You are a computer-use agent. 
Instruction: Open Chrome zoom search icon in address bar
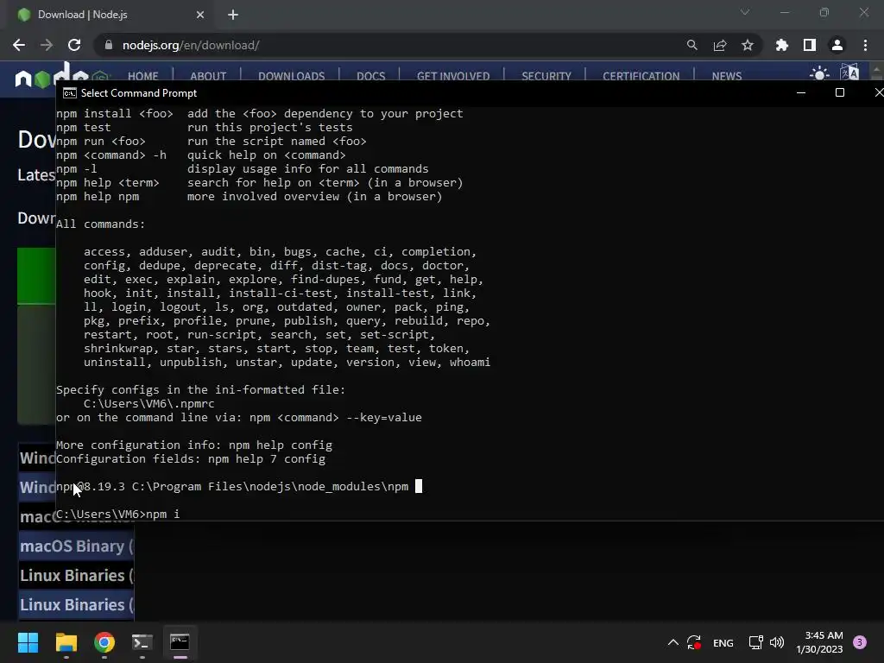[691, 45]
